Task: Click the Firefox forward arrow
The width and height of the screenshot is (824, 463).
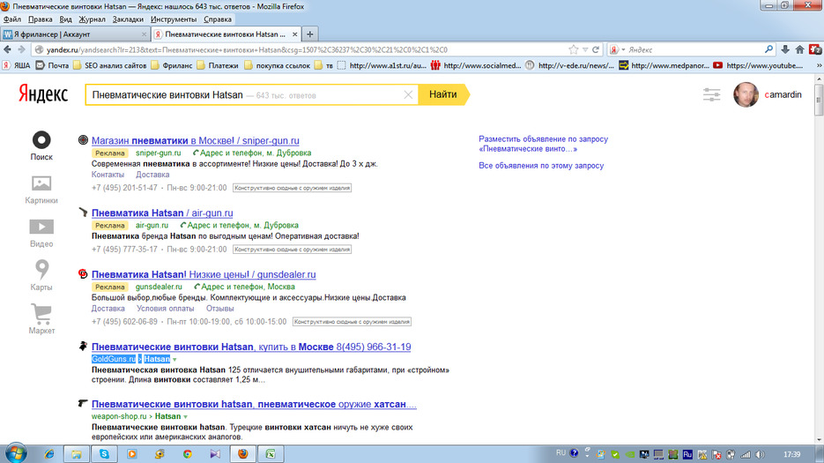Action: [x=21, y=49]
